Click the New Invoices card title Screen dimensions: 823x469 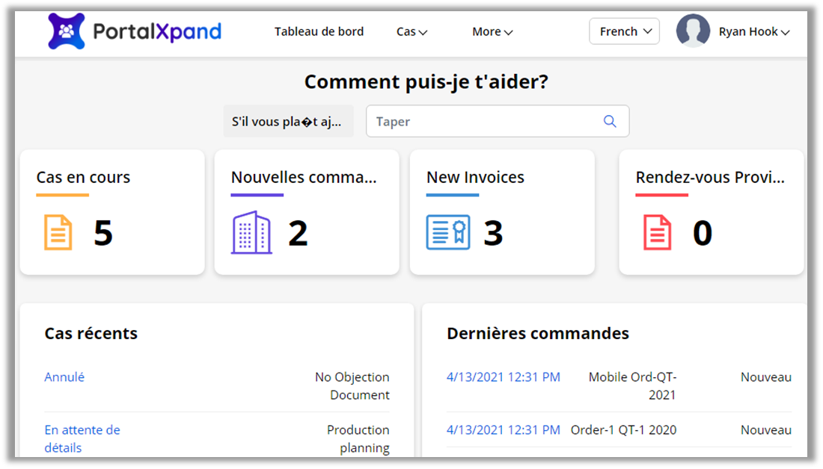coord(475,178)
